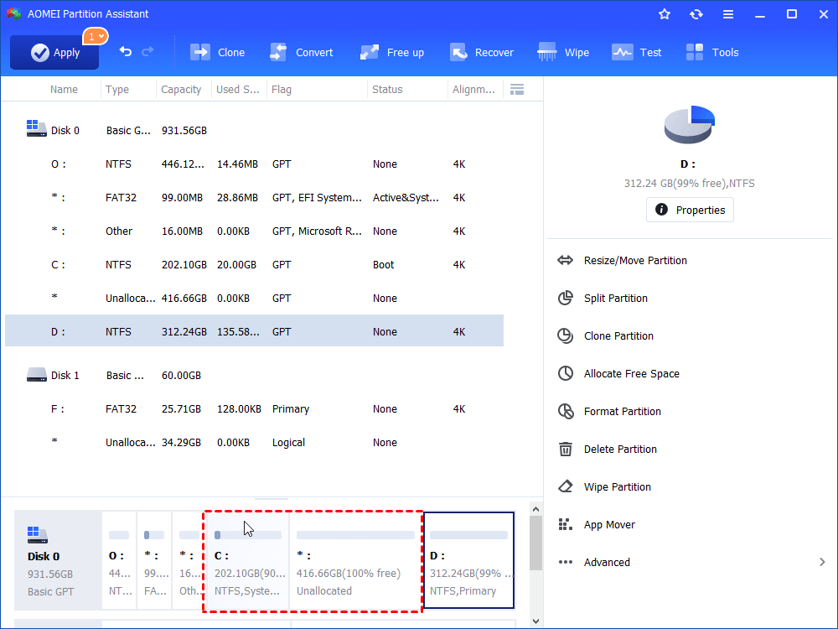This screenshot has height=629, width=838.
Task: Click the D: pie chart graphic
Action: point(690,125)
